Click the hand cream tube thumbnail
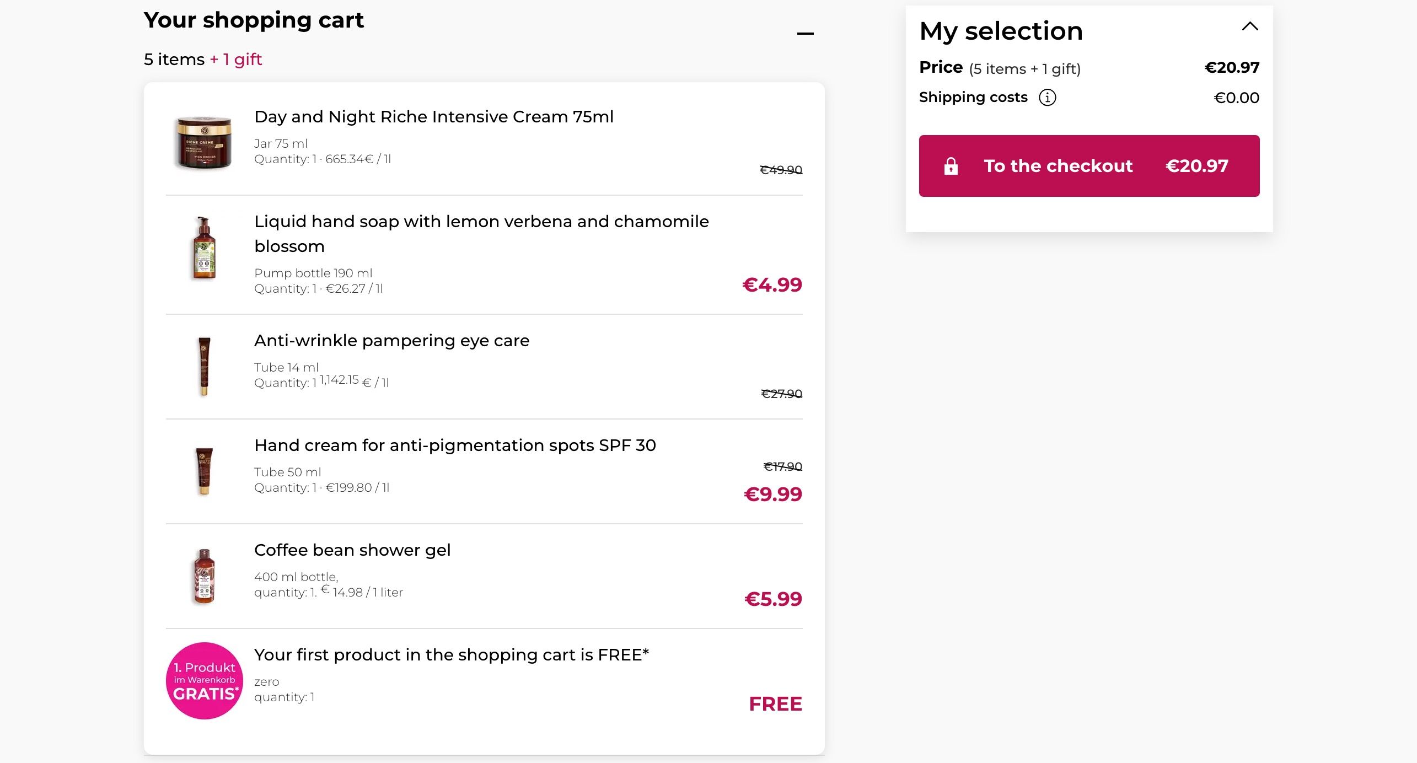This screenshot has width=1417, height=763. [x=204, y=471]
